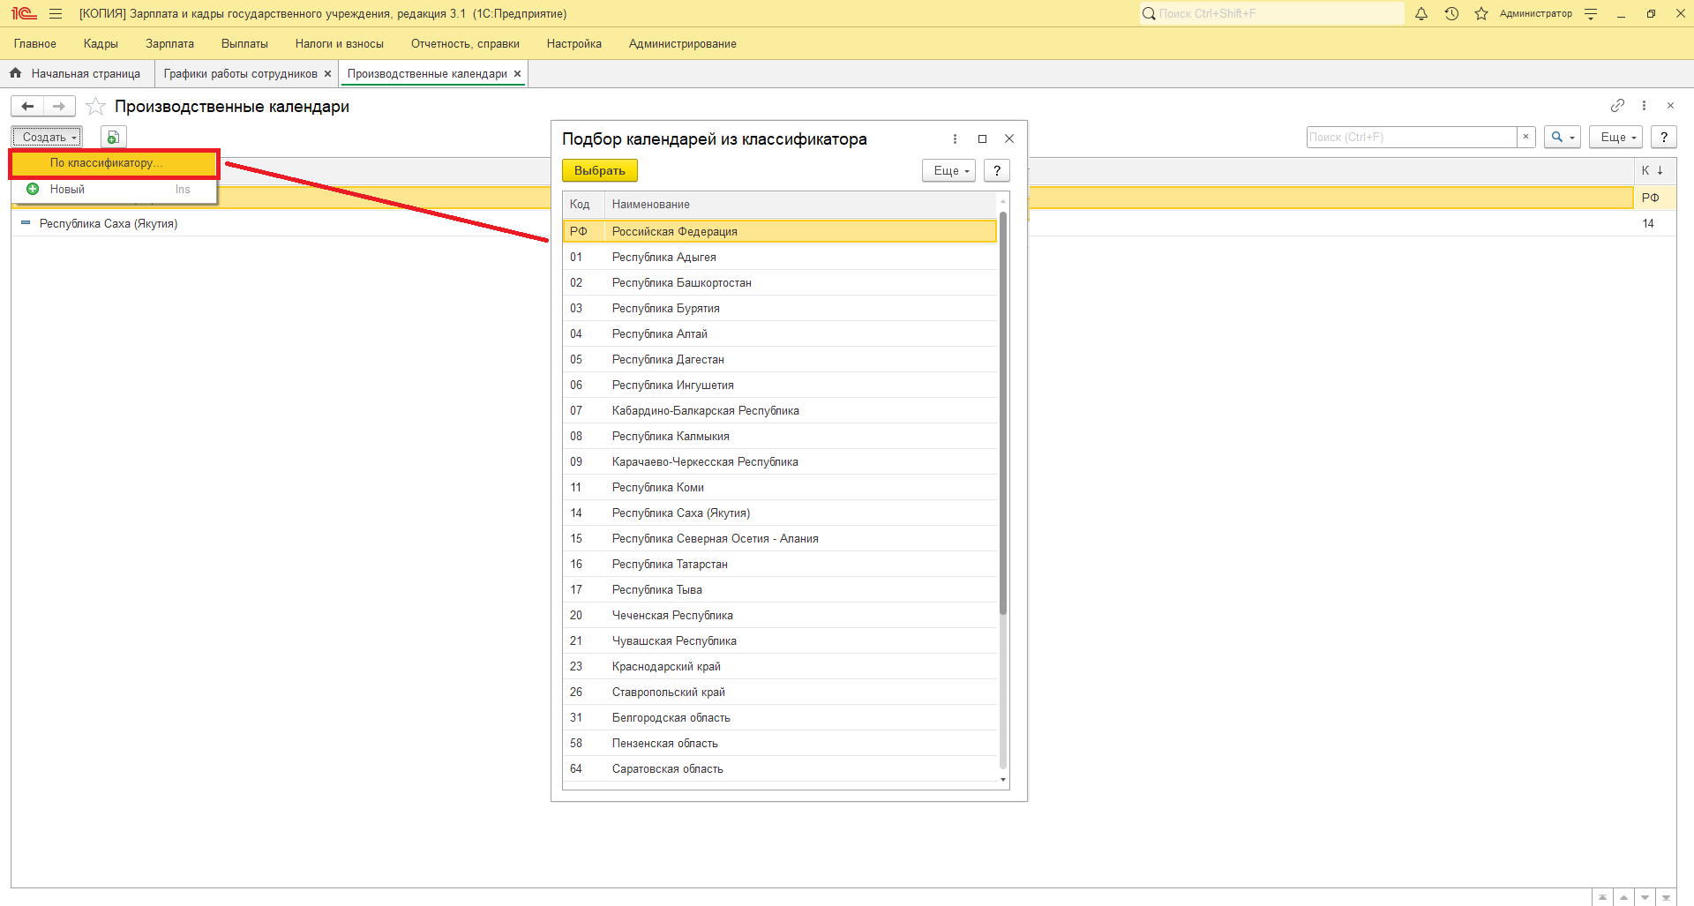This screenshot has width=1694, height=906.
Task: Open the Настройка section
Action: (x=574, y=43)
